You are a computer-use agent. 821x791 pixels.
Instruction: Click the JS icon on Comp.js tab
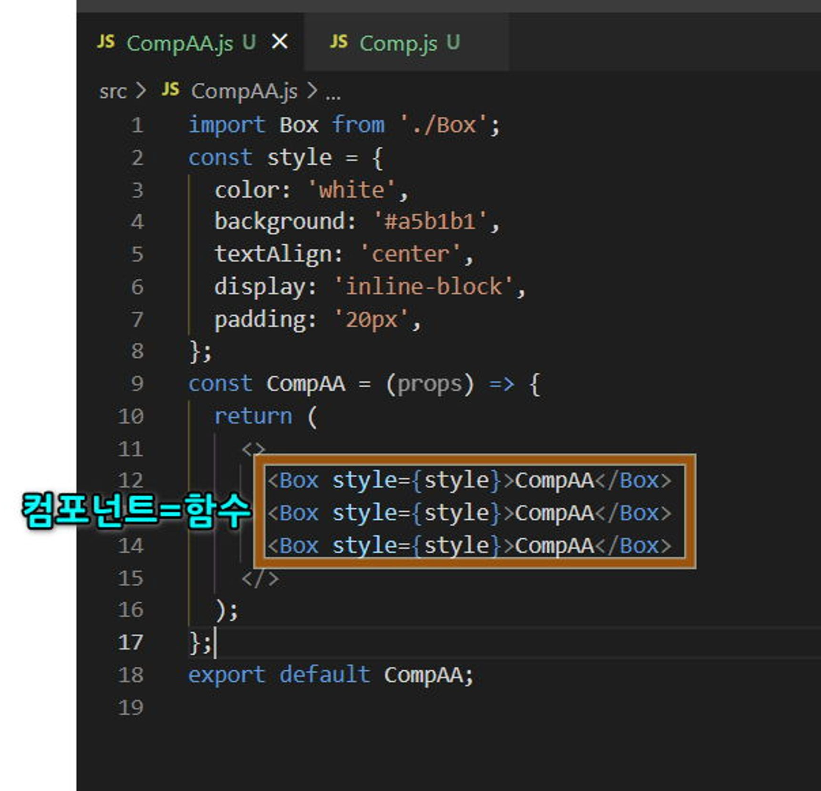339,42
